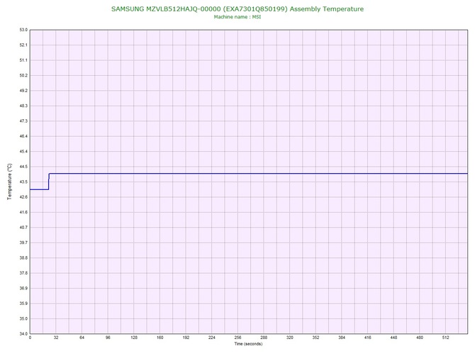Click the 384 tick label on the time axis
Image resolution: width=475 pixels, height=356 pixels.
click(342, 338)
